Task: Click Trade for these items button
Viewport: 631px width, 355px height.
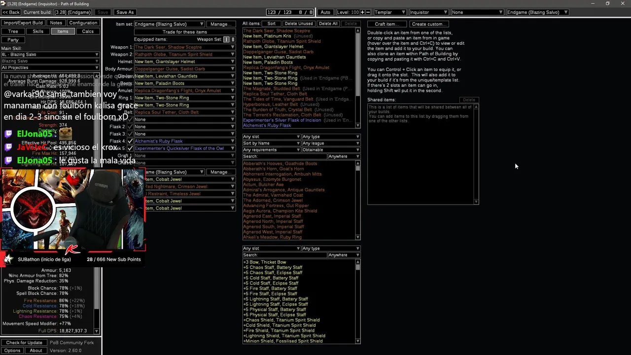Action: click(185, 32)
